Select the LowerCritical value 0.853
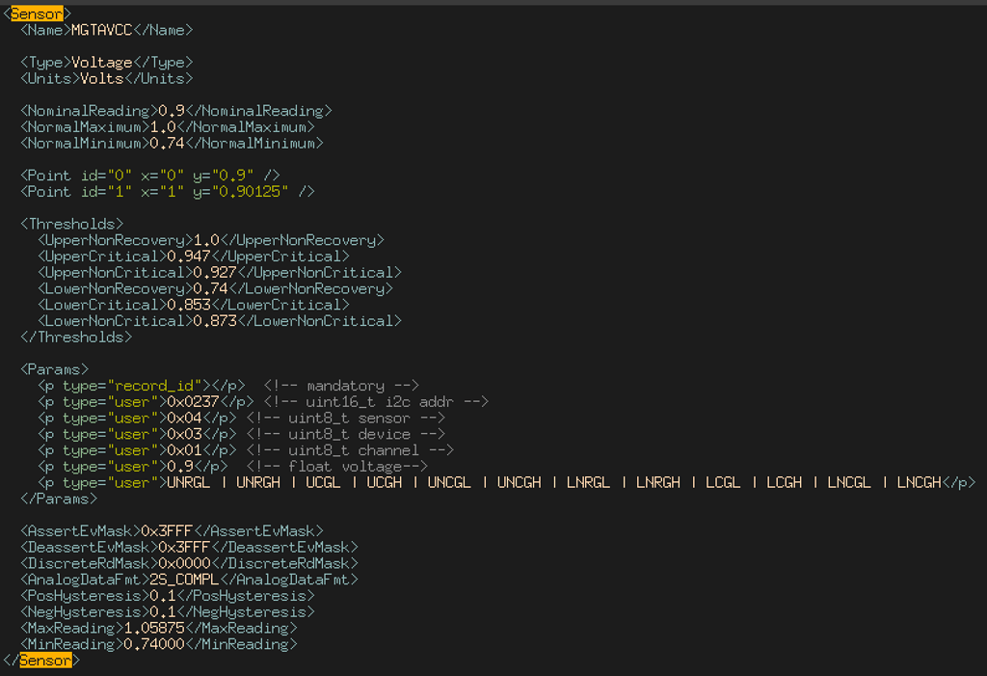The height and width of the screenshot is (676, 987). click(x=189, y=305)
